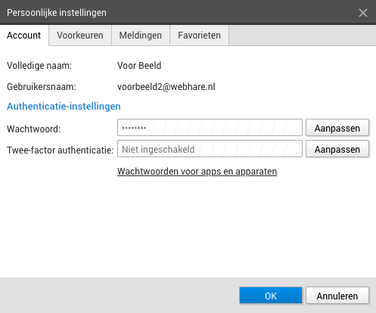Click the 'Niet ingeschakeld' two-factor field
The height and width of the screenshot is (313, 376).
coord(210,149)
